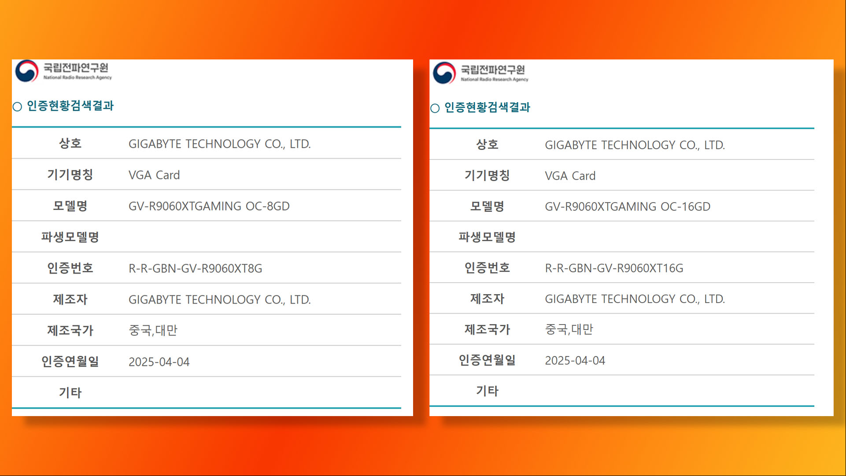Click the 파생모델명 label in the left panel
Viewport: 846px width, 476px height.
(70, 237)
